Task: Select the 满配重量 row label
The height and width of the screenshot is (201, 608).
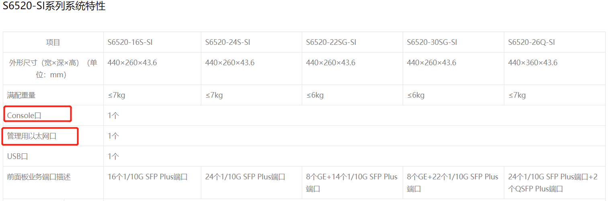Action: coord(21,95)
